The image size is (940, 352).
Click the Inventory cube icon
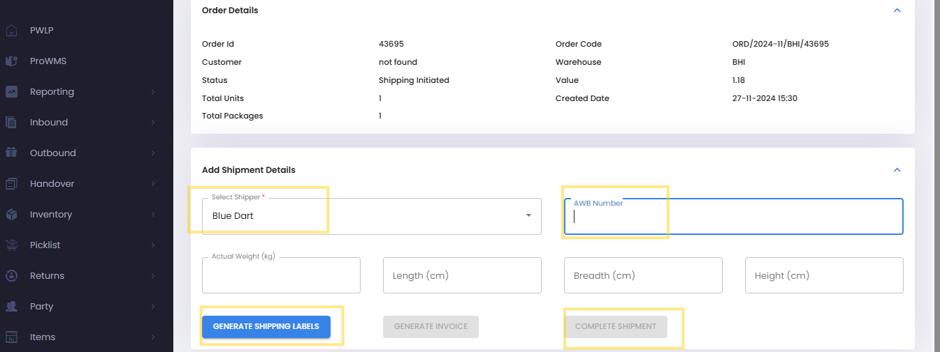pos(11,215)
